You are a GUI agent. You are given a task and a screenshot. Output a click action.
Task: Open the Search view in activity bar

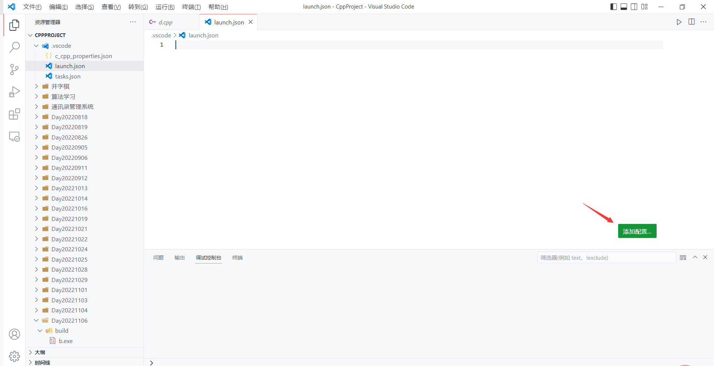pos(14,47)
